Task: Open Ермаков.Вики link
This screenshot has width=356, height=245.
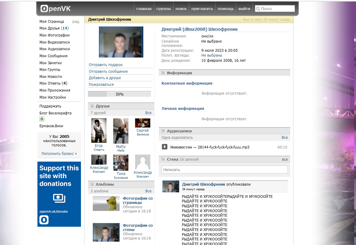Action: (x=51, y=126)
